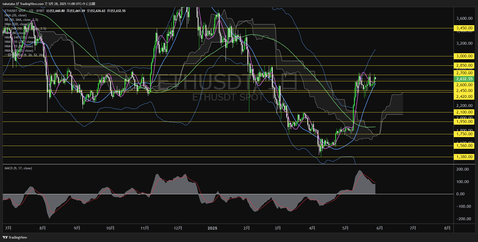Click the 3,200.00 price scale value
Viewport: 478px width, 242px height.
464,43
